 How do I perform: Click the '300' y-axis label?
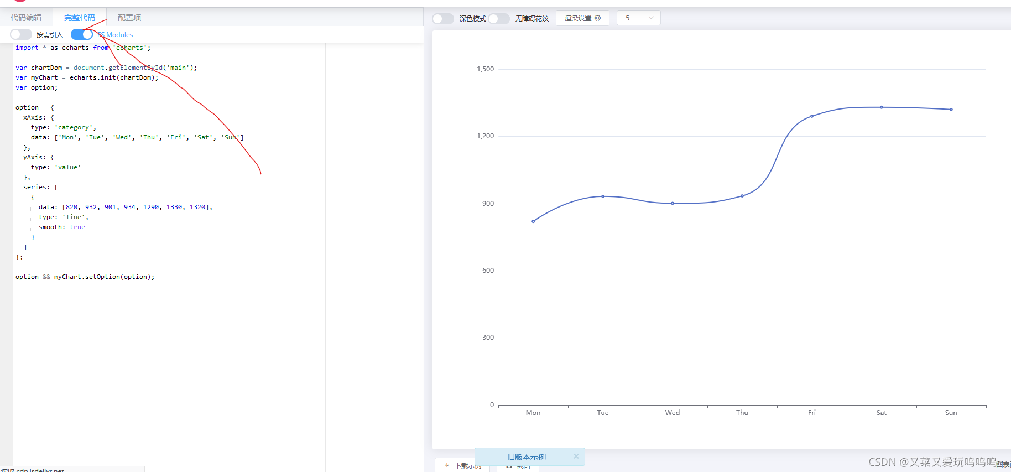[x=488, y=338]
